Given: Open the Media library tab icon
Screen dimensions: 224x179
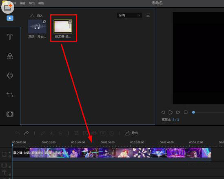Looking at the screenshot, I should [10, 18].
